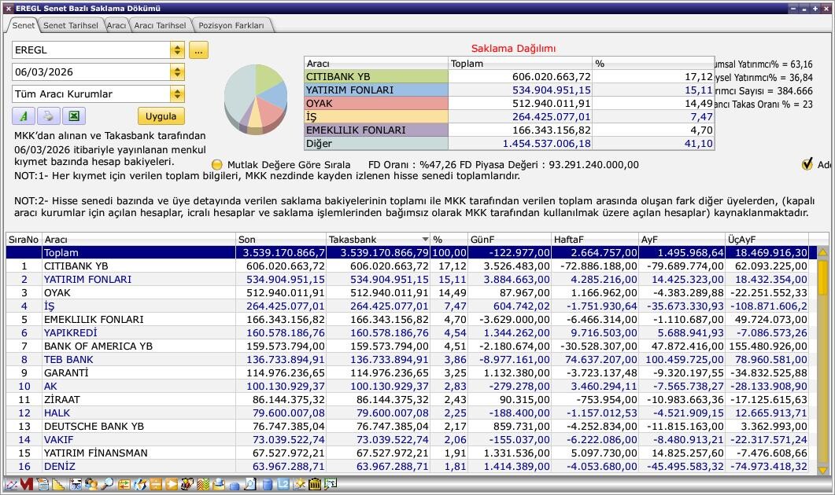Switch to the 'Senet Tarihsel' tab
This screenshot has width=835, height=495.
[70, 25]
